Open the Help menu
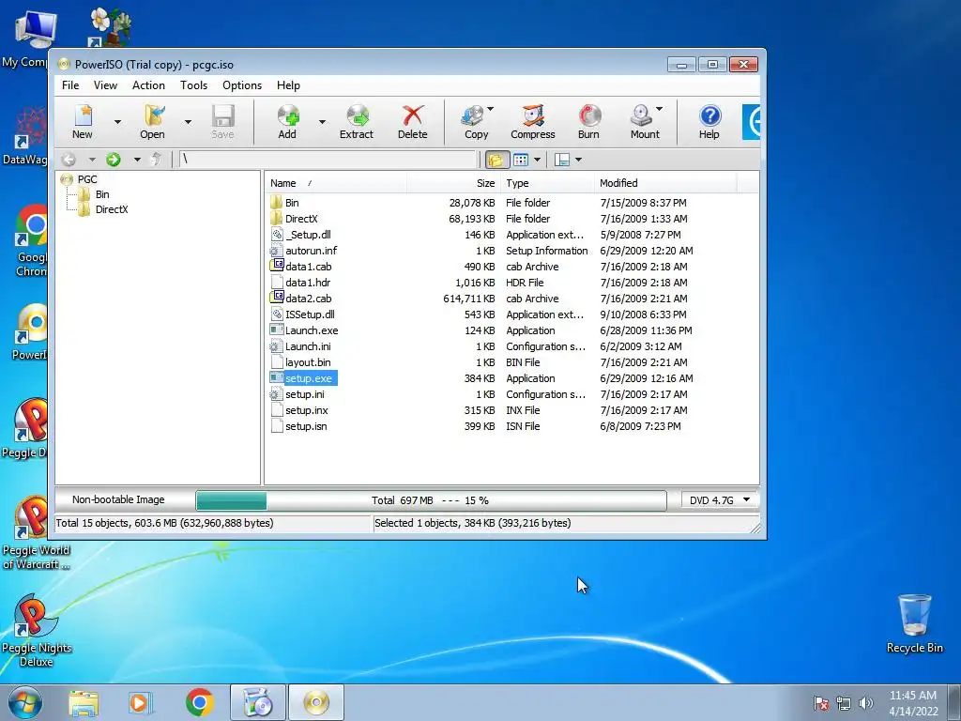This screenshot has width=961, height=721. click(x=288, y=85)
